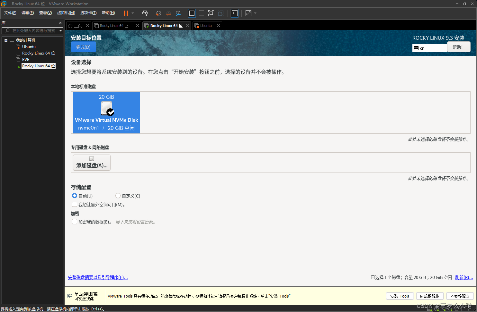Open the 文件(F) menu

[10, 13]
